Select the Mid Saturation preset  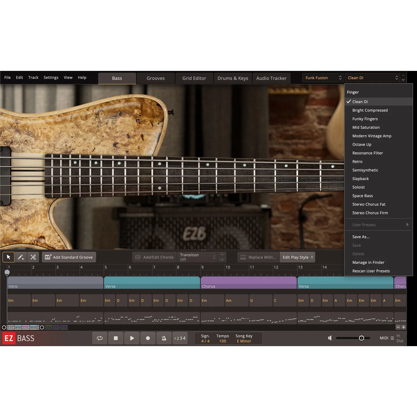point(378,127)
